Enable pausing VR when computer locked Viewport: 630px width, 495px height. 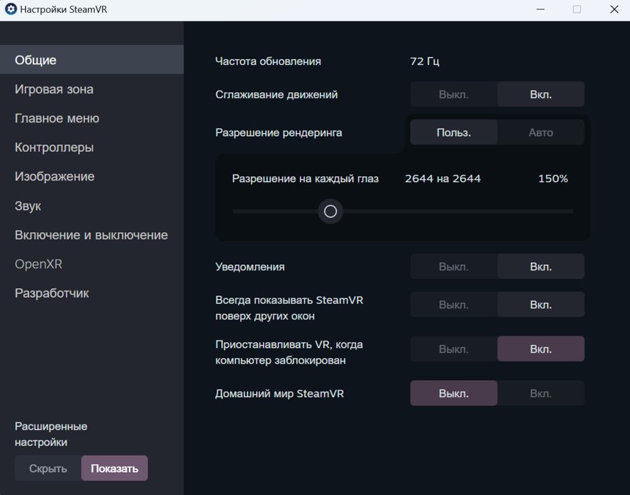541,349
